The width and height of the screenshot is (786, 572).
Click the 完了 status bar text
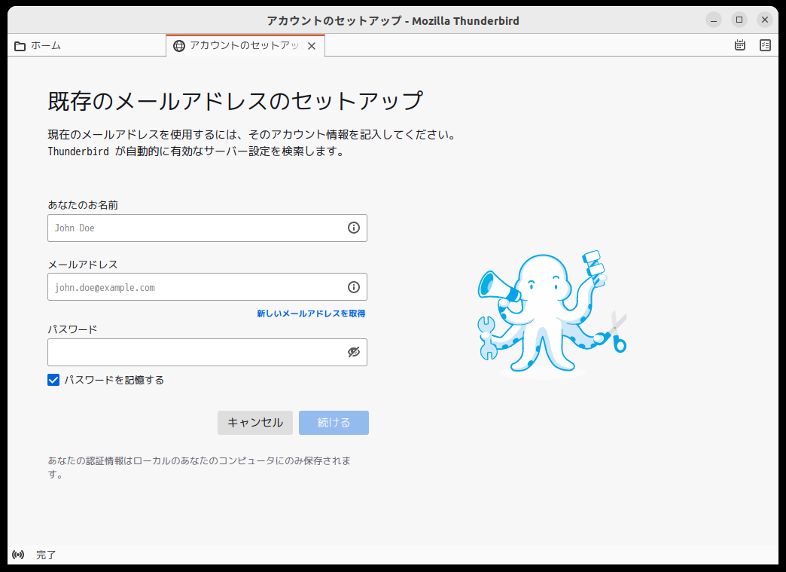click(46, 555)
